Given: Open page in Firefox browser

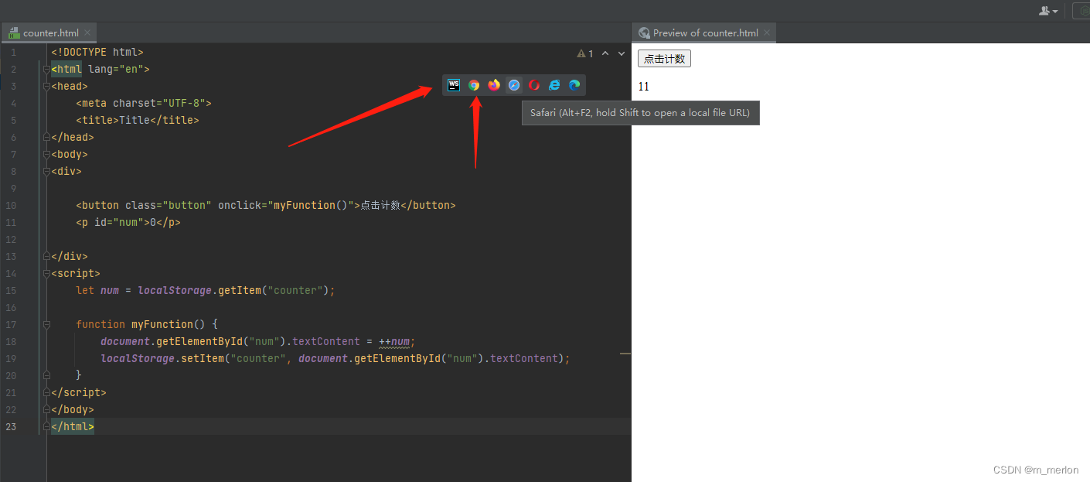Looking at the screenshot, I should pyautogui.click(x=494, y=85).
